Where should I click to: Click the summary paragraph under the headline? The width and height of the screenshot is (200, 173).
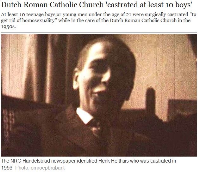[x=98, y=21]
